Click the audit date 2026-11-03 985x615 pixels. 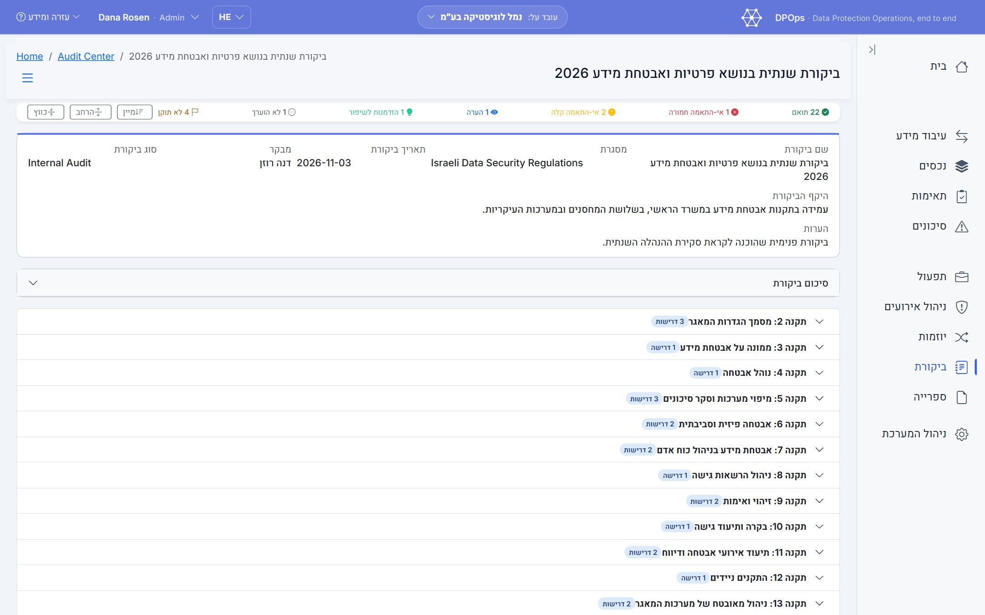(x=324, y=163)
